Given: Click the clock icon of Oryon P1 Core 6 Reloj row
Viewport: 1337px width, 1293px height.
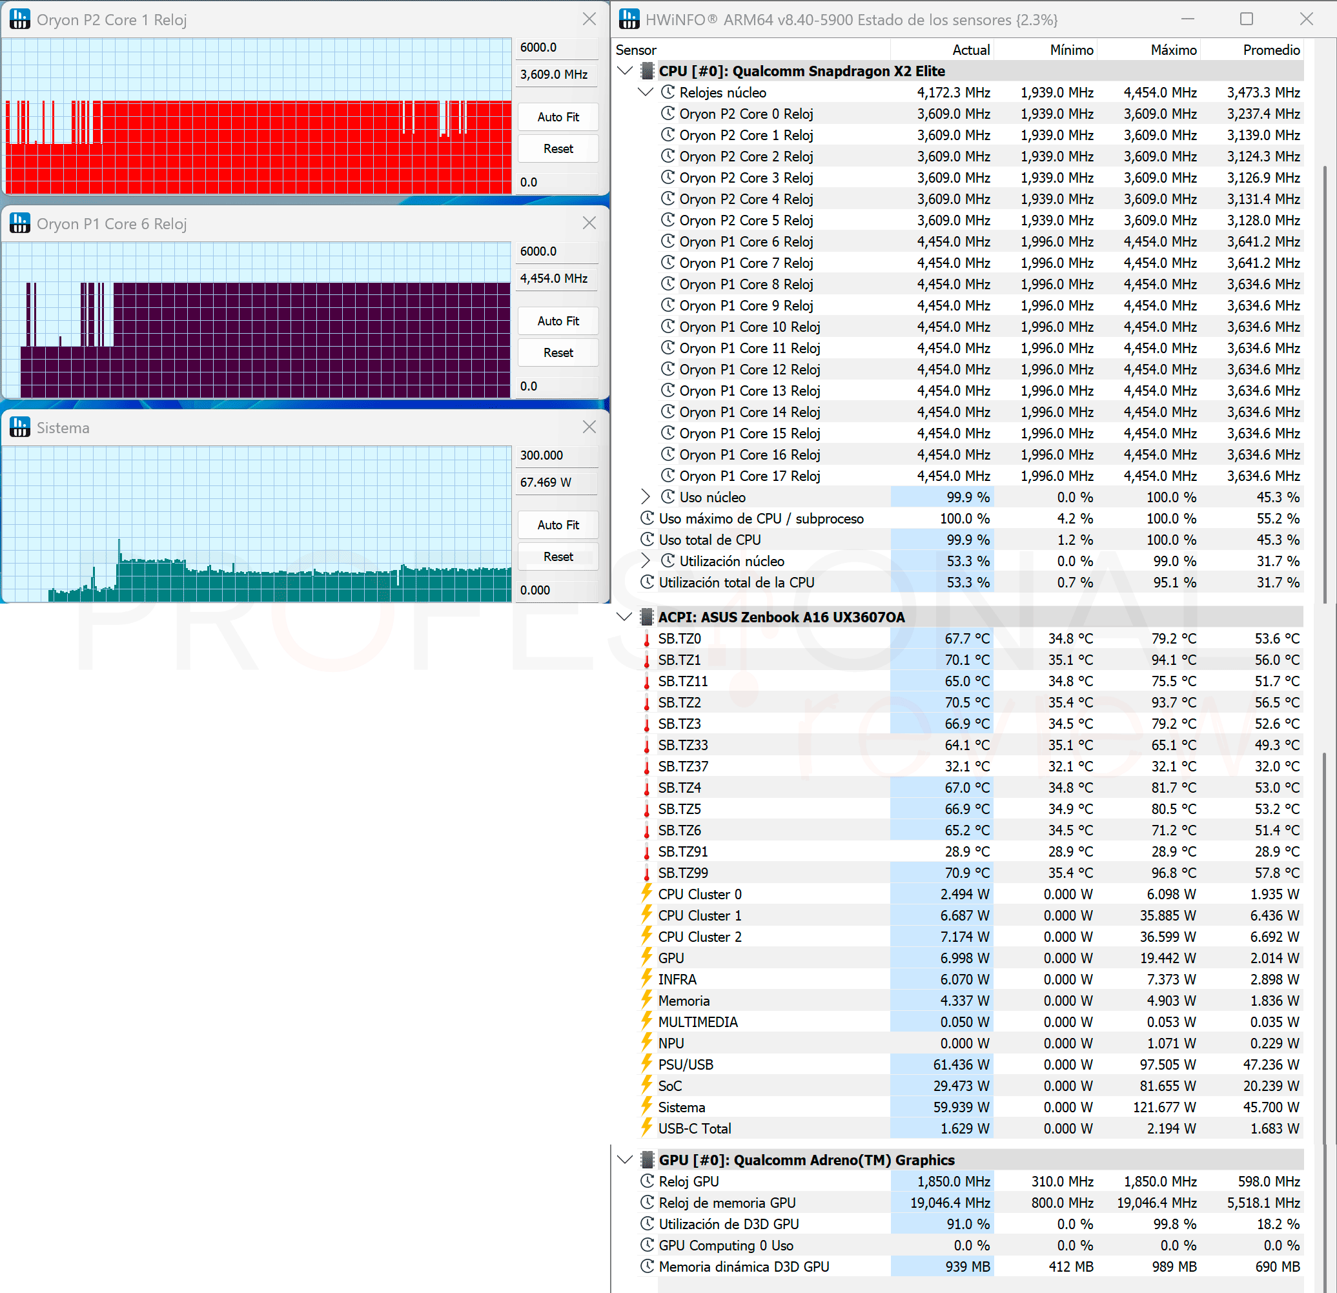Looking at the screenshot, I should click(x=668, y=241).
